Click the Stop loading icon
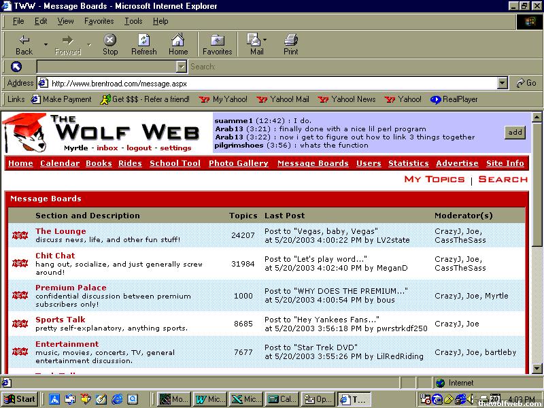Screen dimensions: 544x408 tap(109, 44)
